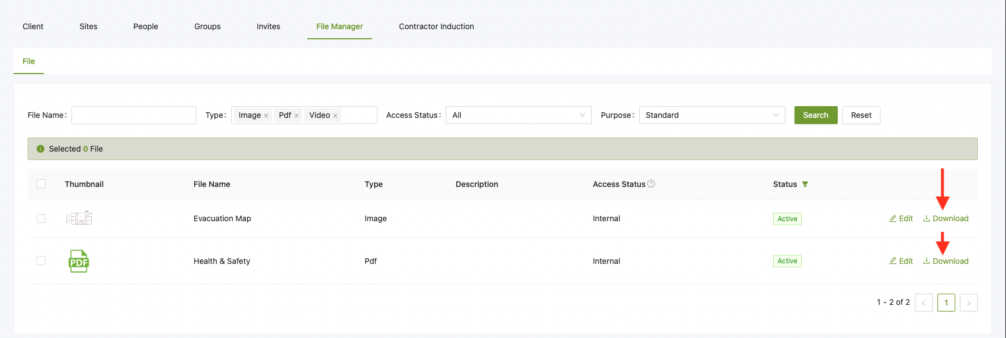Select the Evacuation Map row checkbox
The width and height of the screenshot is (1006, 338).
coord(41,218)
